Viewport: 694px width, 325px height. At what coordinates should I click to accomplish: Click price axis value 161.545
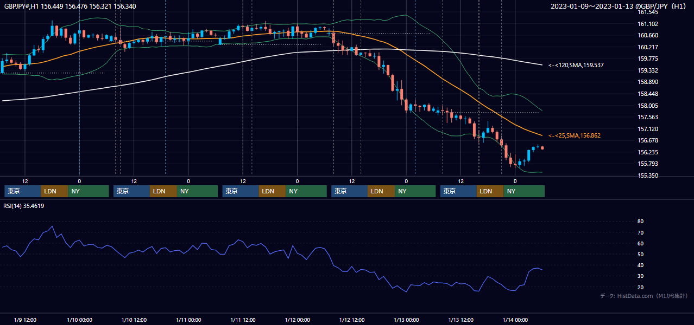(647, 12)
